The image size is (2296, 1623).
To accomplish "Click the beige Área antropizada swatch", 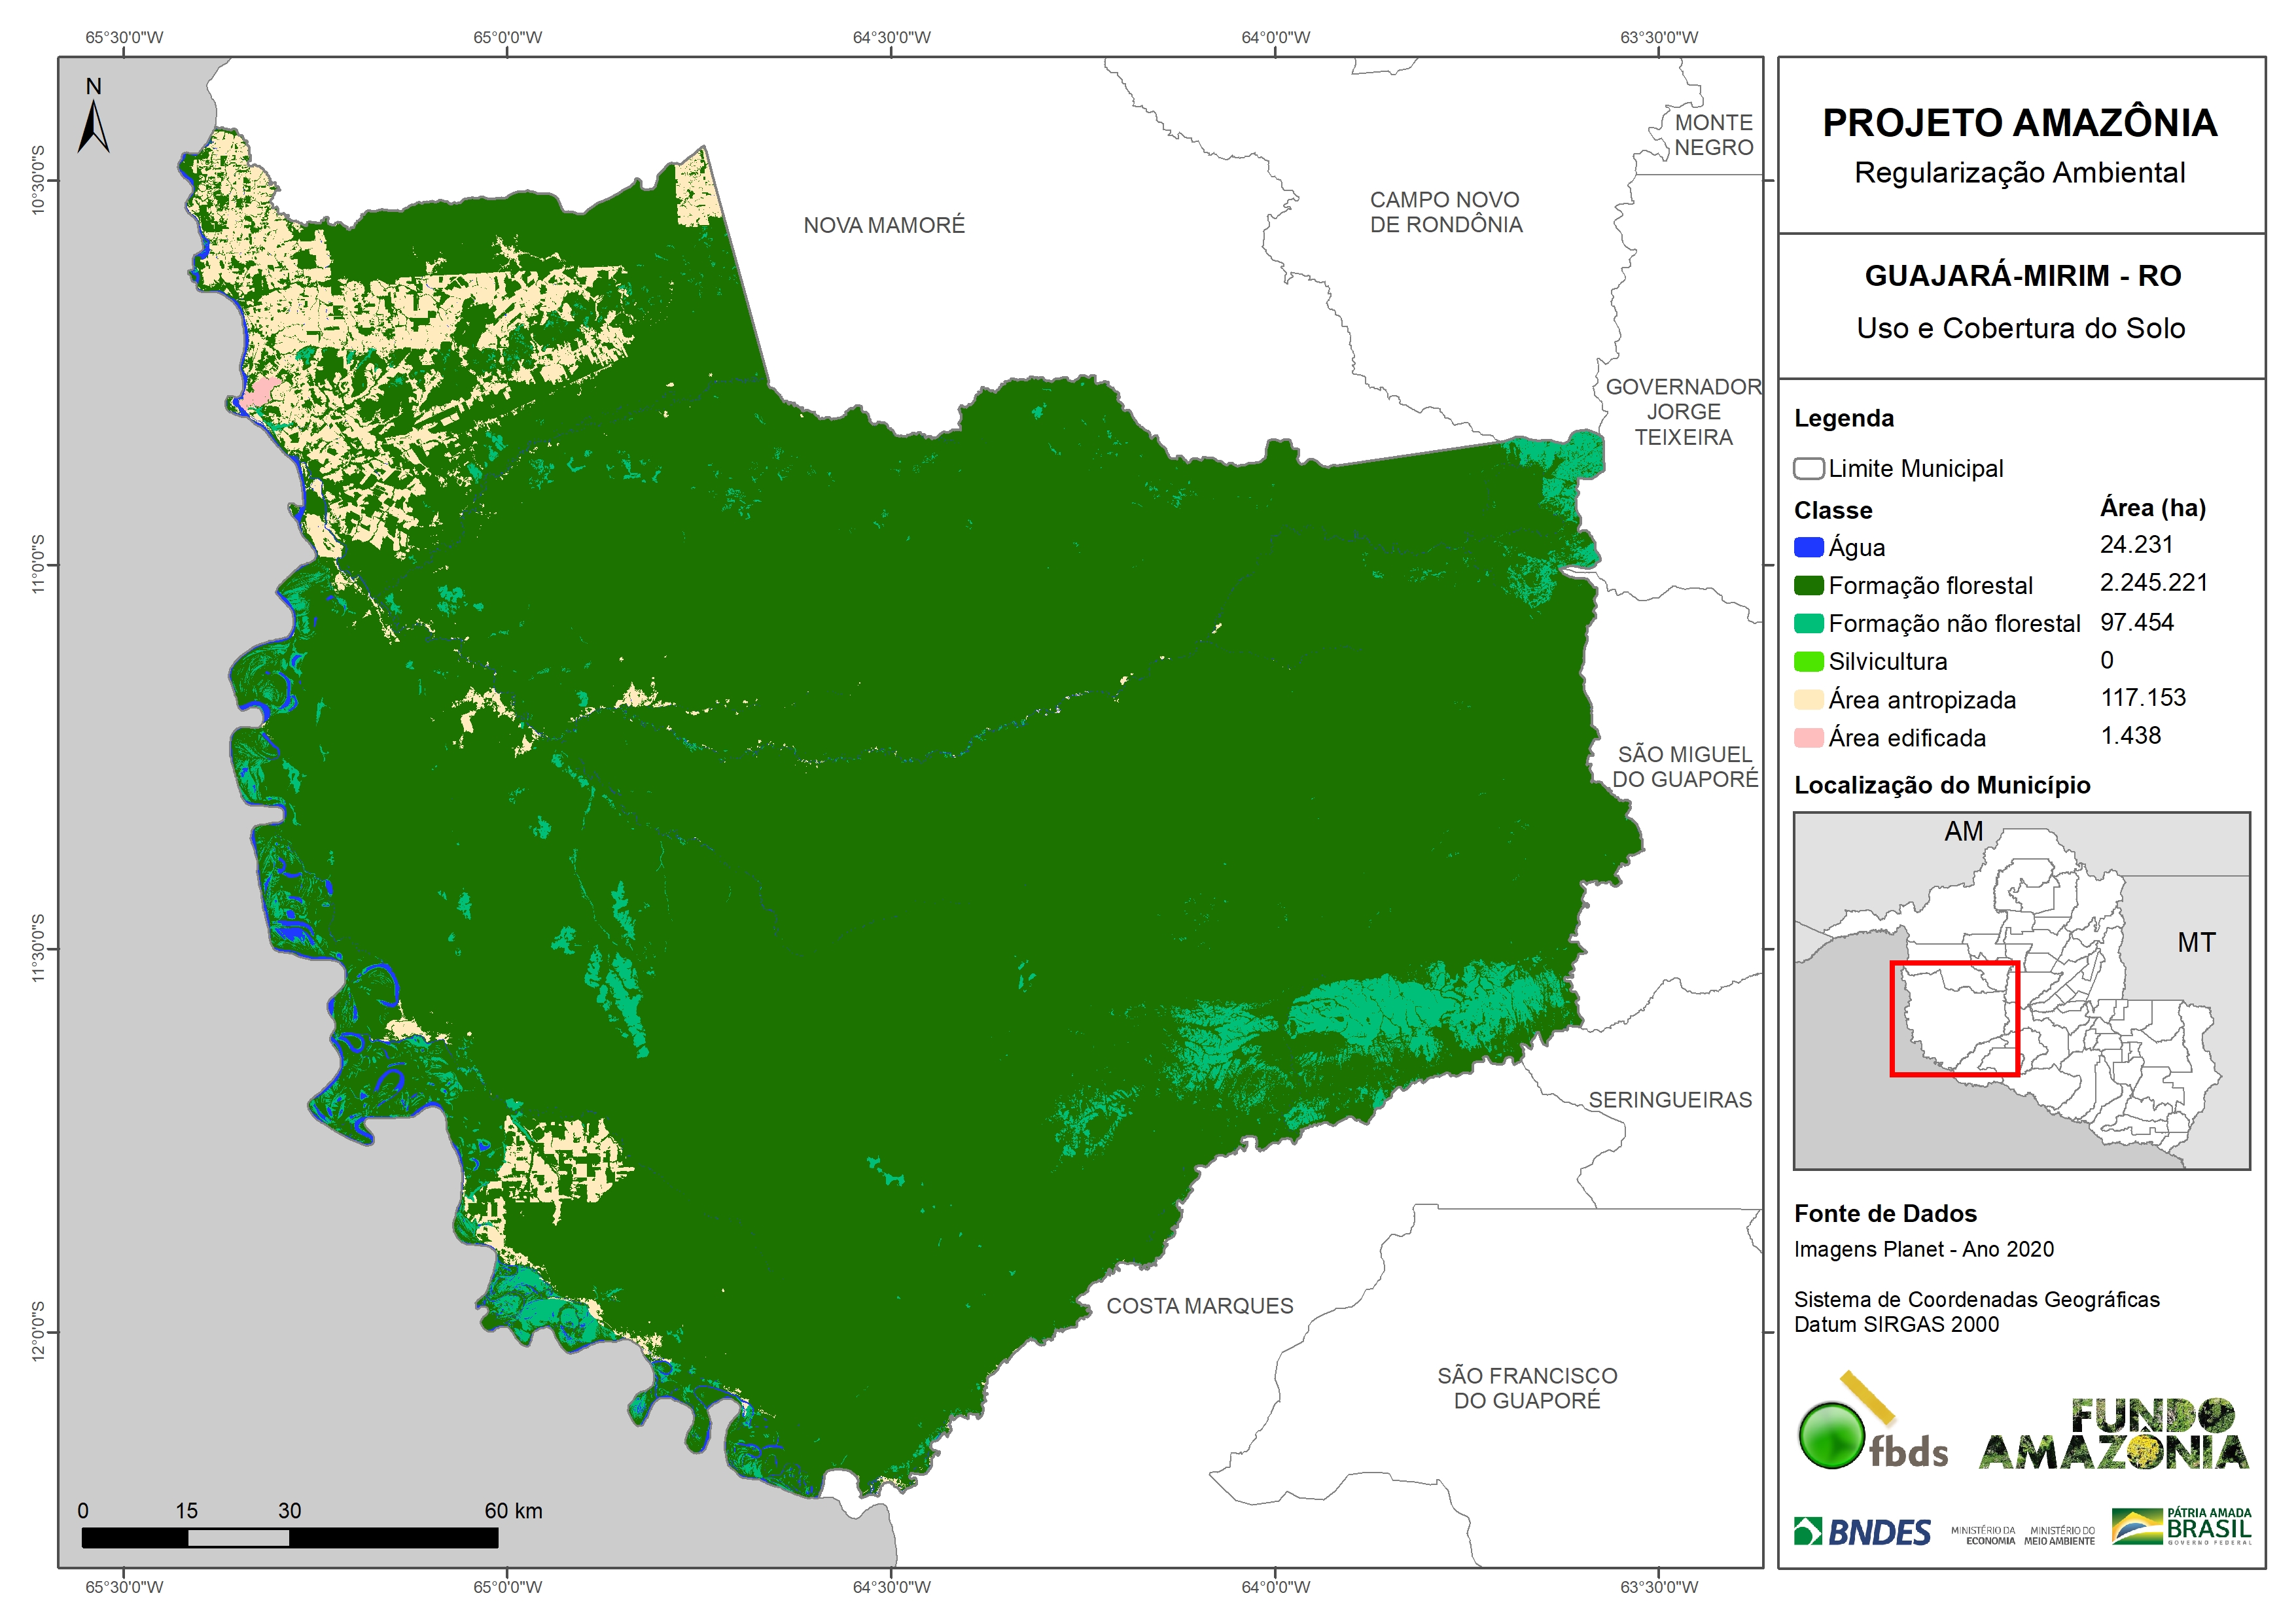I will coord(1808,699).
